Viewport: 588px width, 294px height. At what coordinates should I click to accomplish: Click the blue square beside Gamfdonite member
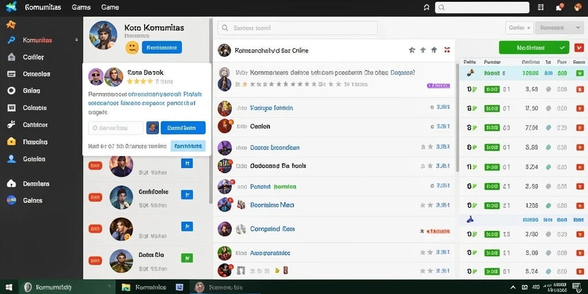pyautogui.click(x=187, y=194)
